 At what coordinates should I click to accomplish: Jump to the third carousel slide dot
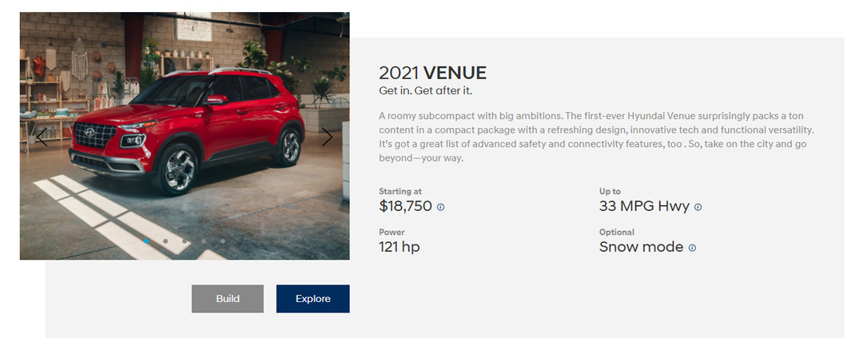coord(185,241)
